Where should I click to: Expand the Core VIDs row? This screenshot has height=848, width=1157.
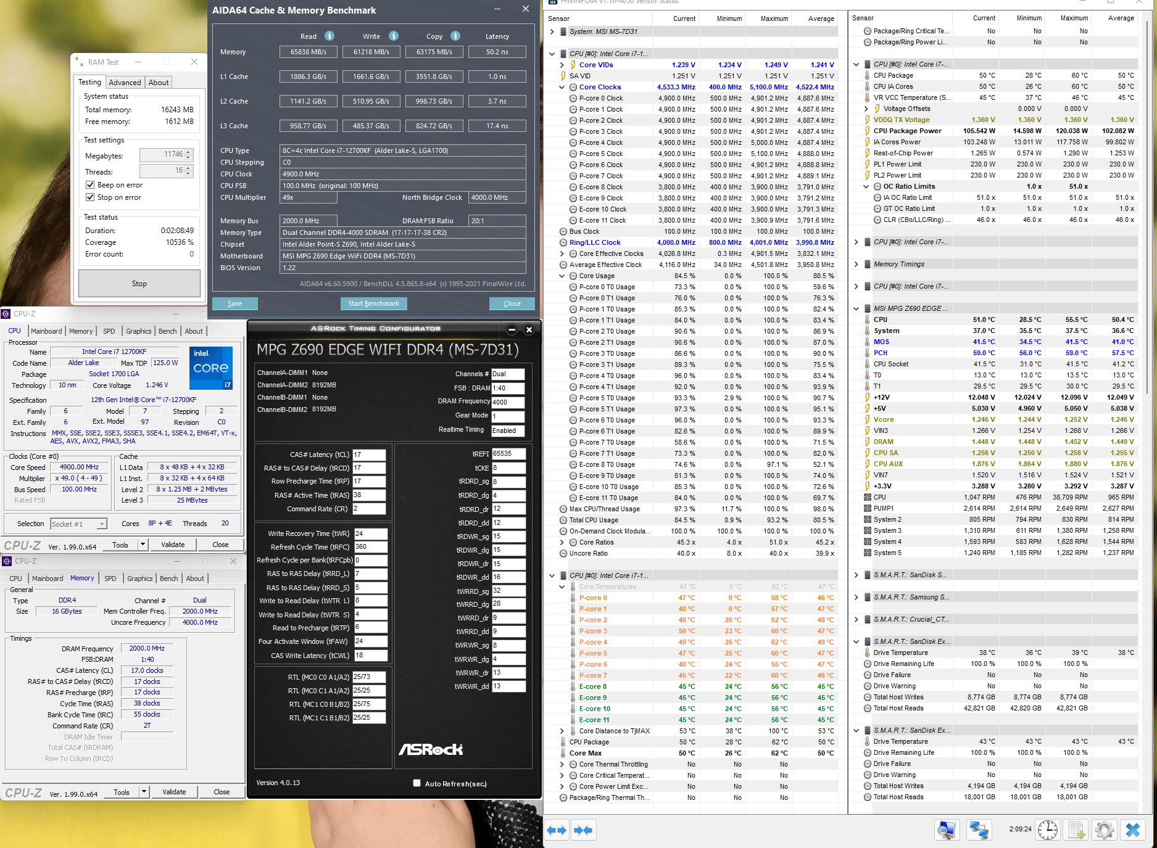(x=562, y=65)
